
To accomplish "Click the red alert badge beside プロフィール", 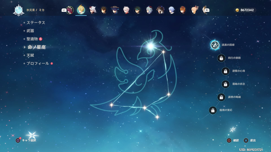I will (x=52, y=64).
